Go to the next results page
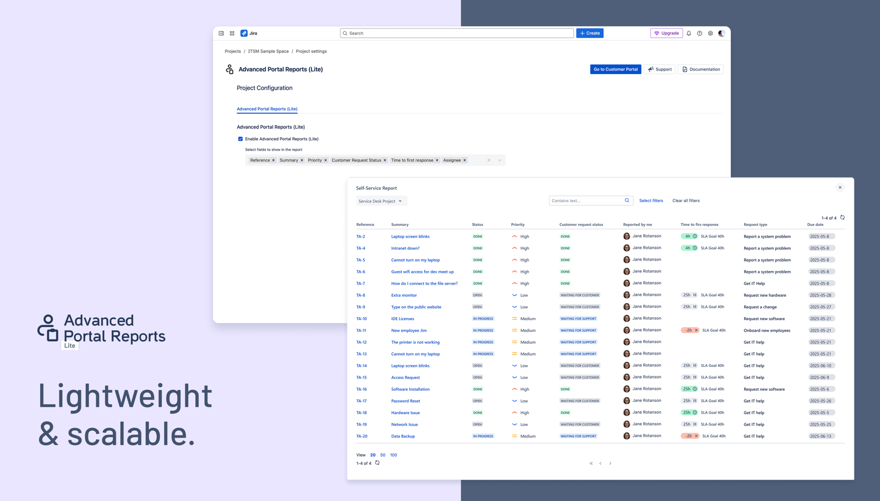 coord(610,463)
